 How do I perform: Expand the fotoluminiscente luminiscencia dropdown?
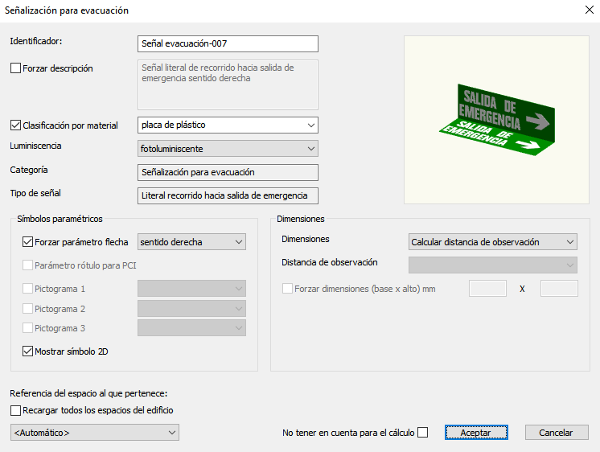[x=228, y=149]
